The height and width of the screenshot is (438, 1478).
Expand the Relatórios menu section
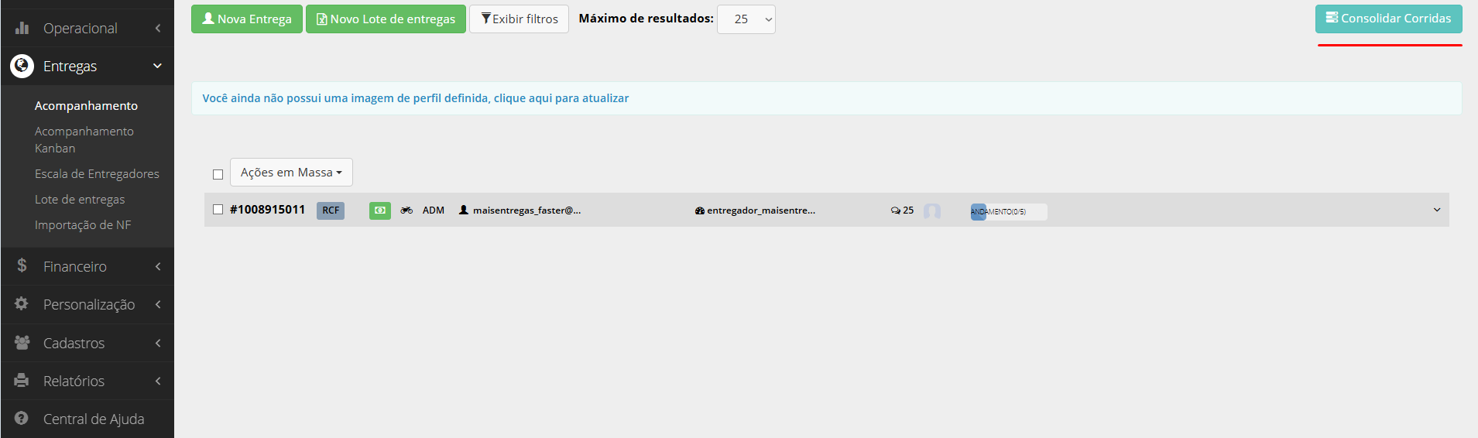(x=87, y=381)
